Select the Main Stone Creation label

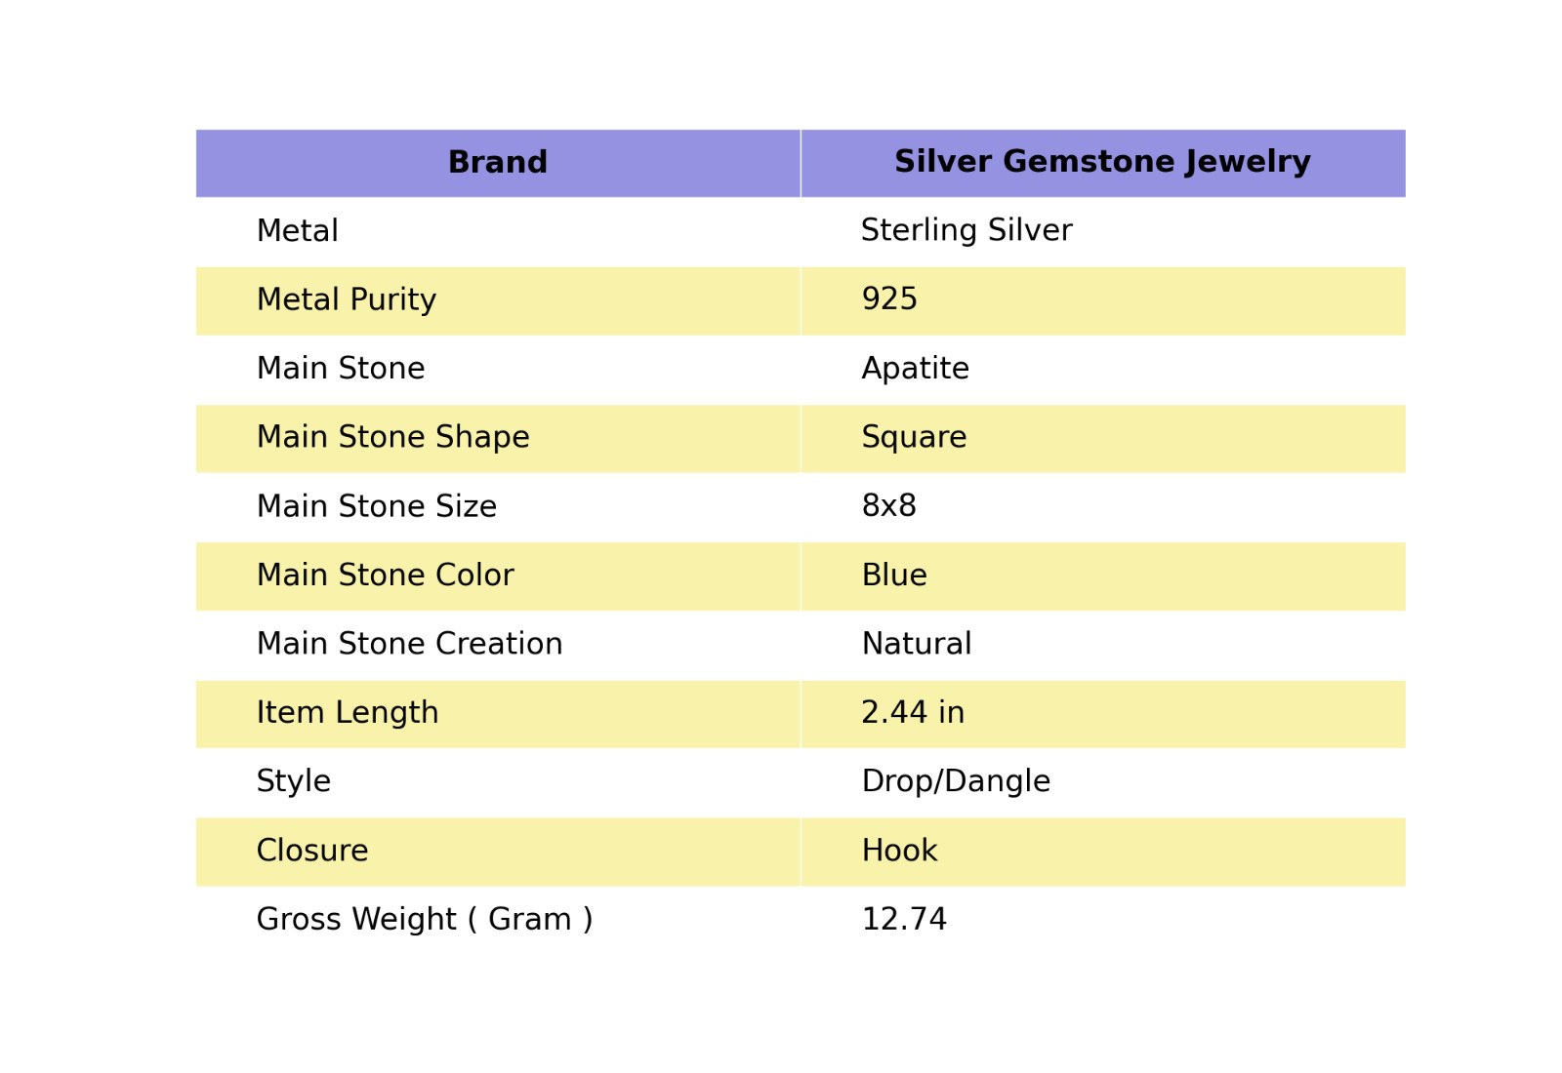coord(410,644)
